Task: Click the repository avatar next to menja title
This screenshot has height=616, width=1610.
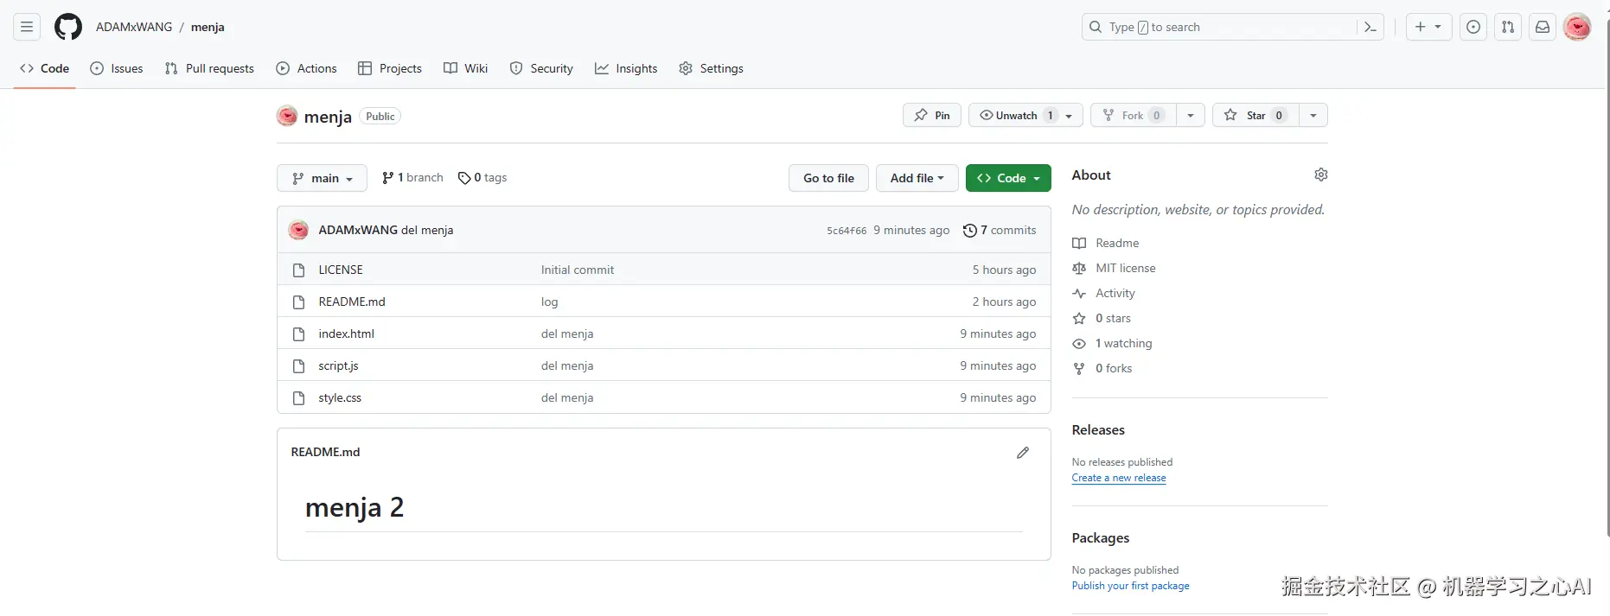Action: (287, 116)
